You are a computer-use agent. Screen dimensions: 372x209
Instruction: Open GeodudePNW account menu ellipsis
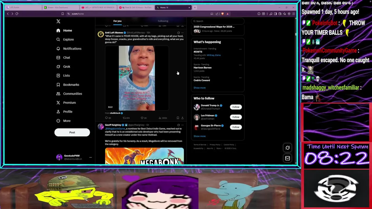[90, 157]
